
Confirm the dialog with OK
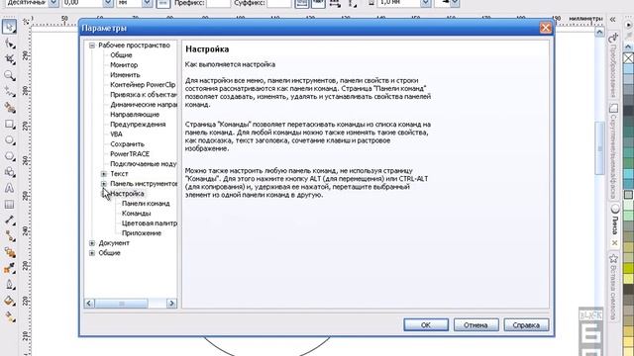[x=426, y=325]
